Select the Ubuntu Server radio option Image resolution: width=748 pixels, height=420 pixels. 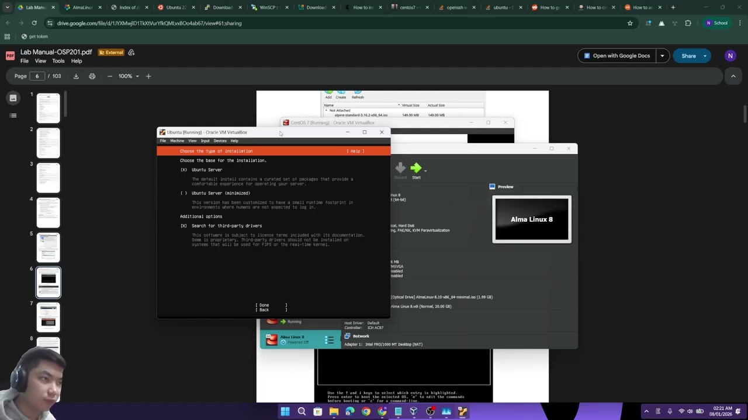202,170
